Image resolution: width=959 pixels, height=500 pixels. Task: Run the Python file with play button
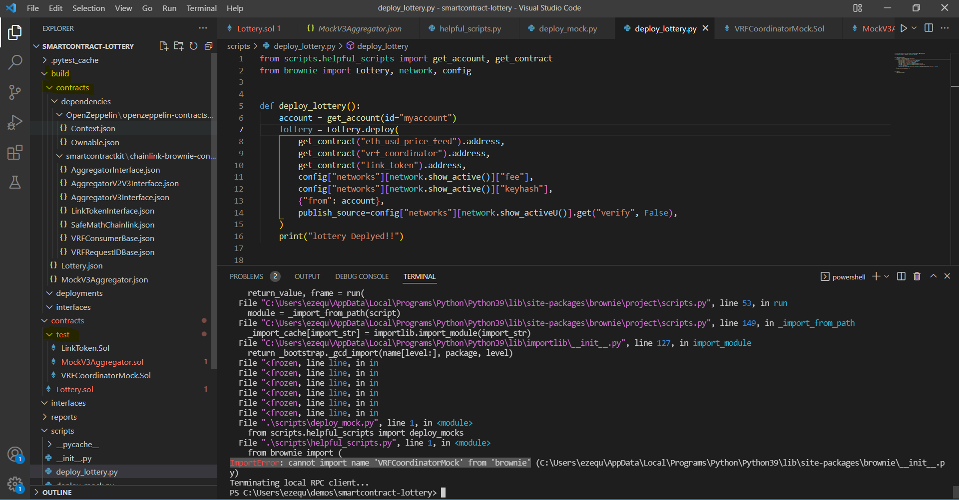(904, 28)
